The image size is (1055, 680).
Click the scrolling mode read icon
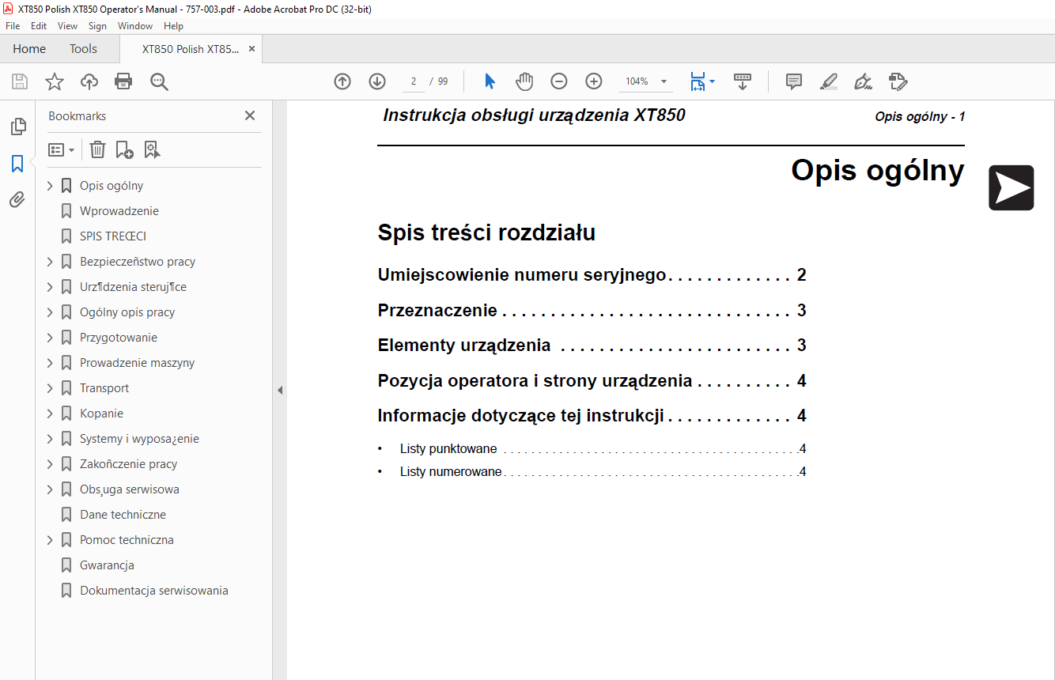pos(743,81)
